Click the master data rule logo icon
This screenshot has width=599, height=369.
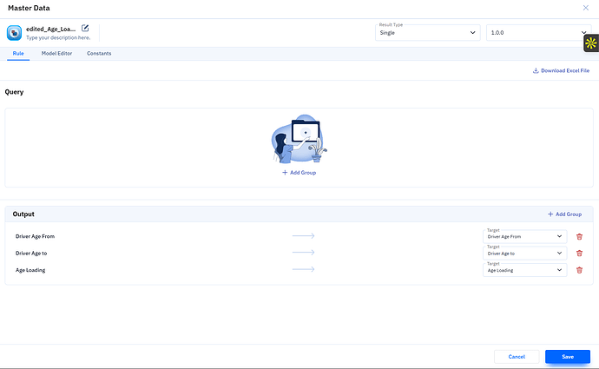pyautogui.click(x=14, y=33)
